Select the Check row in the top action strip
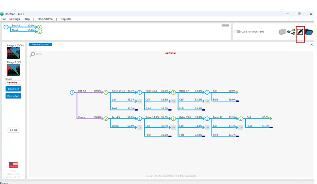This screenshot has height=184, width=317. pos(23,31)
